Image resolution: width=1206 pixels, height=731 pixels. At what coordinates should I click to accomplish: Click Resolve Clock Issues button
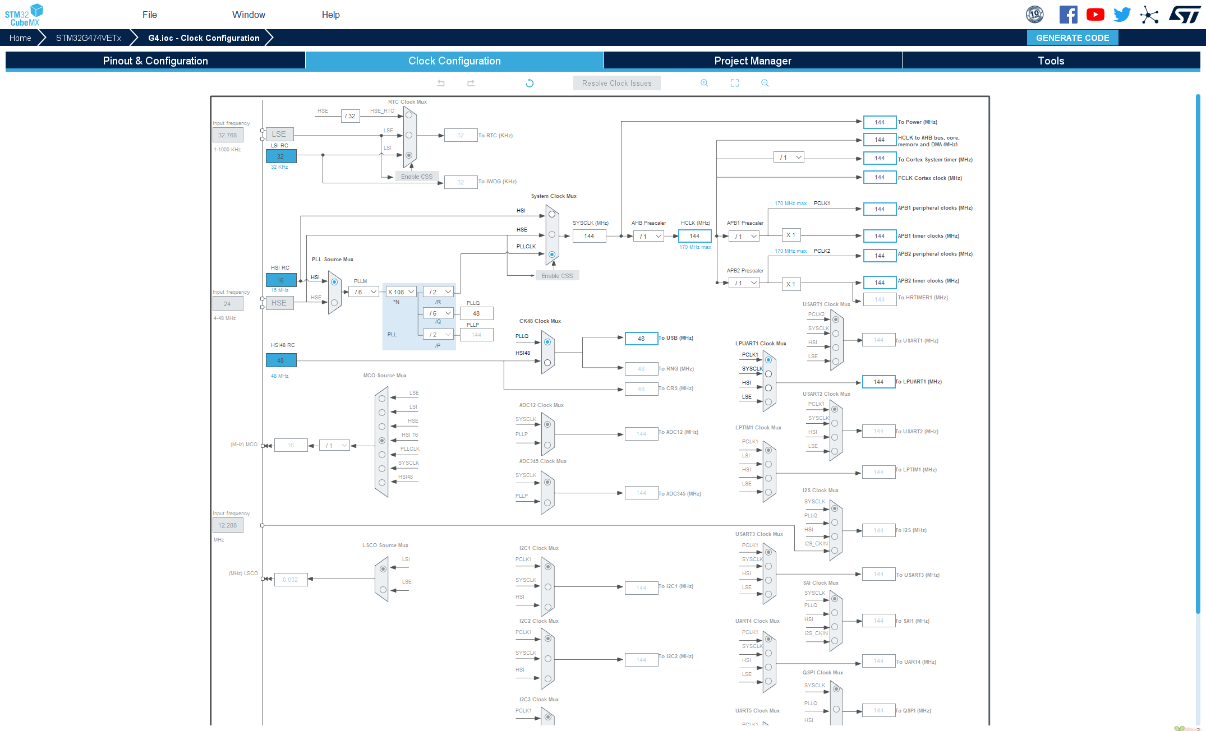click(616, 82)
